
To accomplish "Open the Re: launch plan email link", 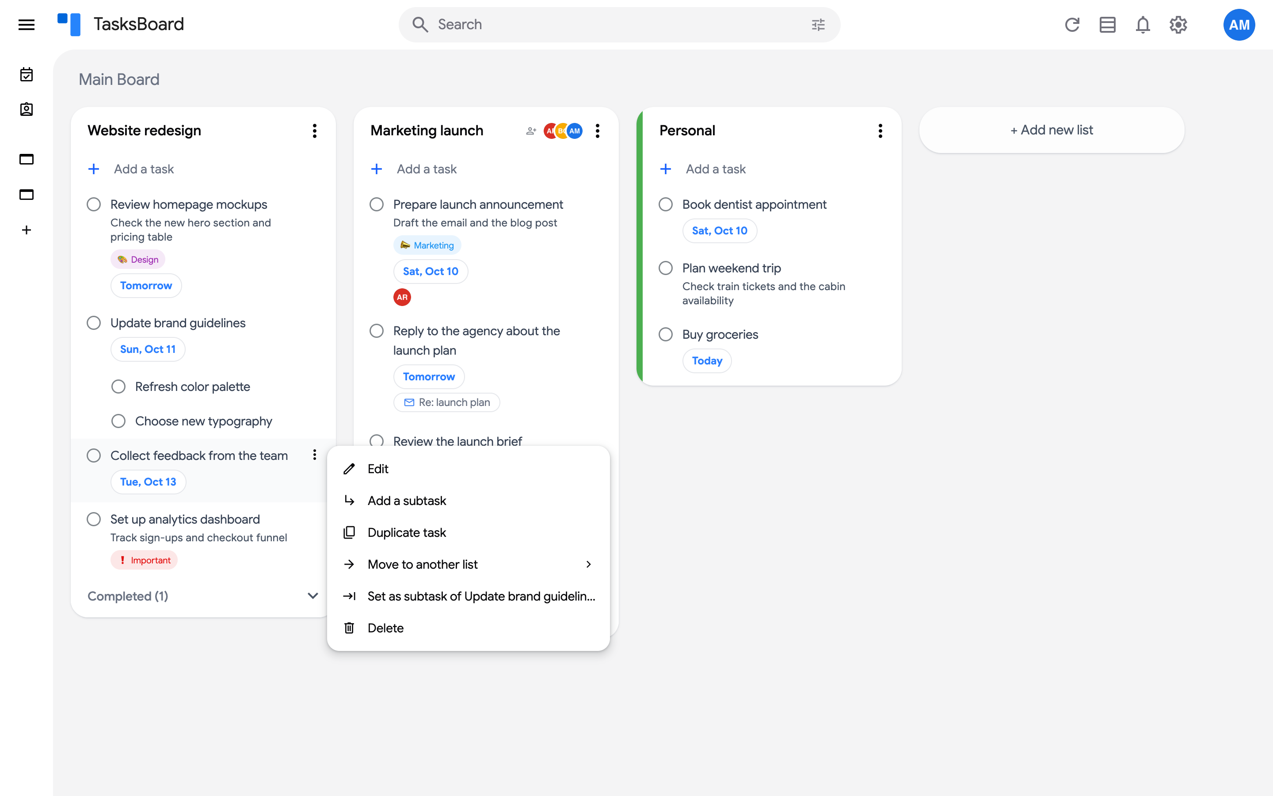I will coord(446,402).
